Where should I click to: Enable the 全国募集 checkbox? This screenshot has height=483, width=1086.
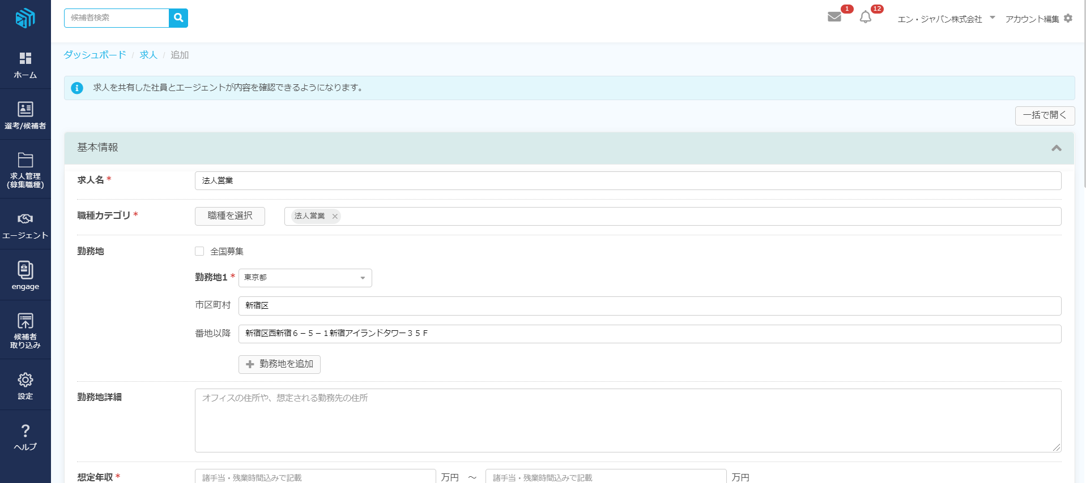[x=199, y=251]
